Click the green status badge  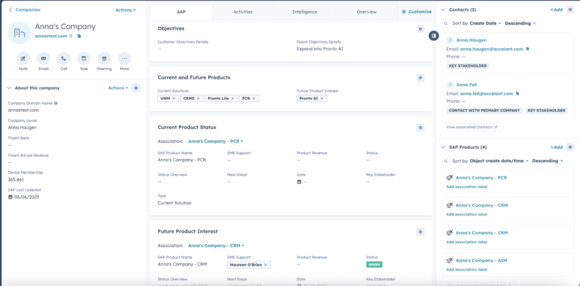374,264
